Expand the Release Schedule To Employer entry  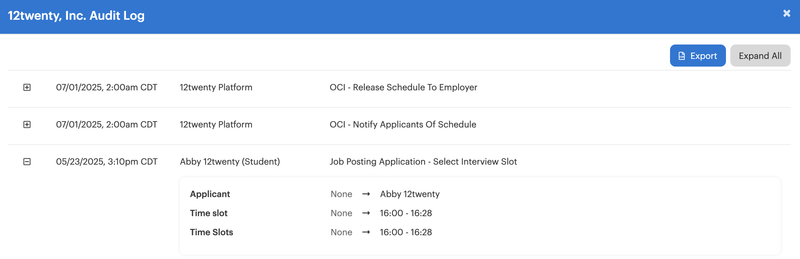pyautogui.click(x=27, y=87)
